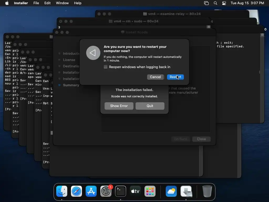Image resolution: width=269 pixels, height=202 pixels.
Task: Open the File menu
Action: [x=36, y=3]
